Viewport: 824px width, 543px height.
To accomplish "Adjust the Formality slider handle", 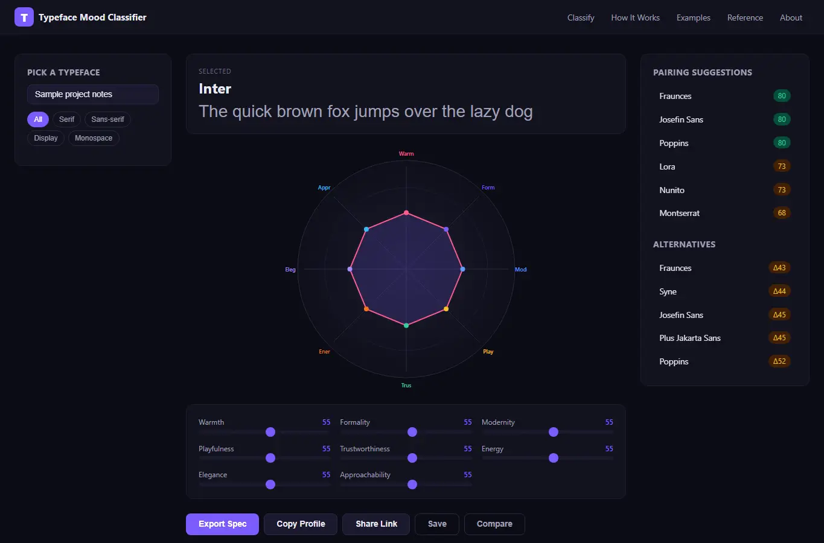I will coord(412,432).
